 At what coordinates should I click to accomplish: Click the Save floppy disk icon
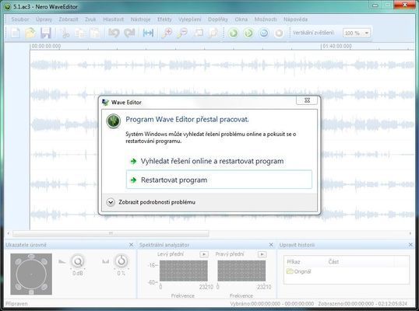(46, 33)
